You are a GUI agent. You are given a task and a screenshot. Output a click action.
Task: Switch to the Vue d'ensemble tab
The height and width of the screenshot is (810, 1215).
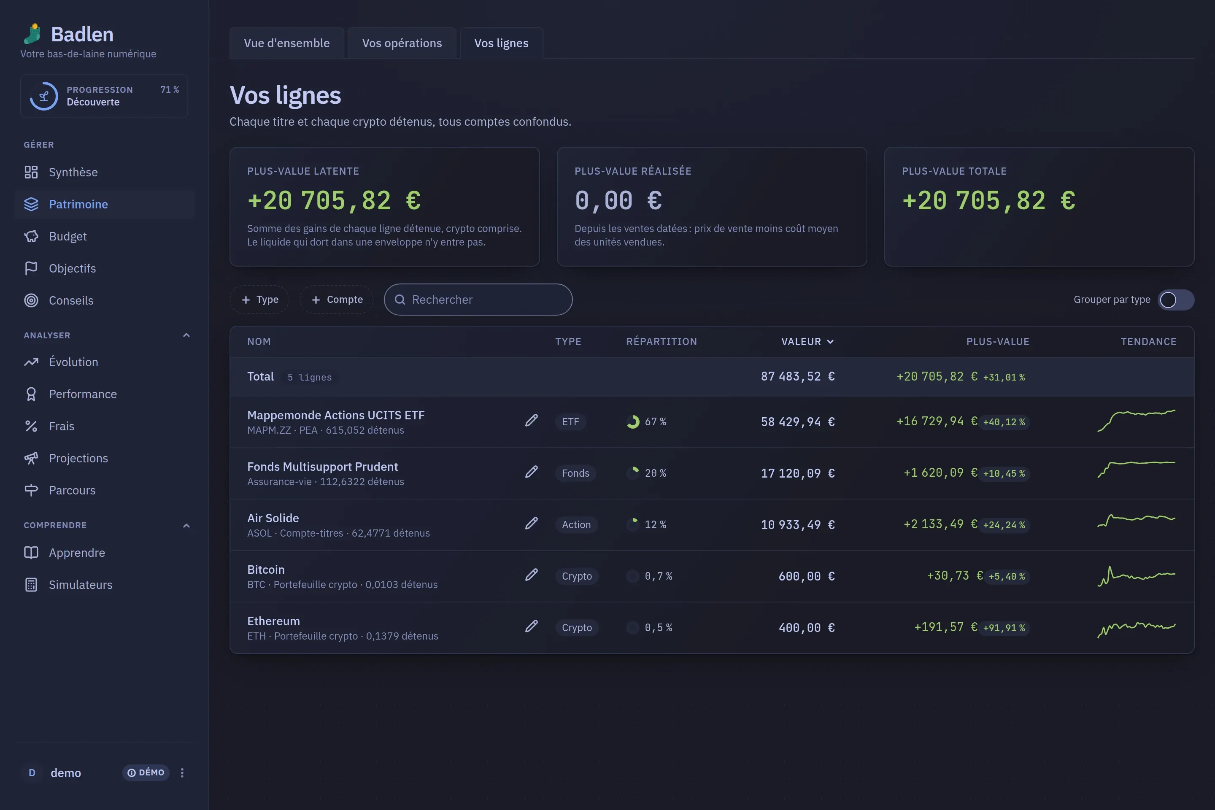tap(287, 43)
